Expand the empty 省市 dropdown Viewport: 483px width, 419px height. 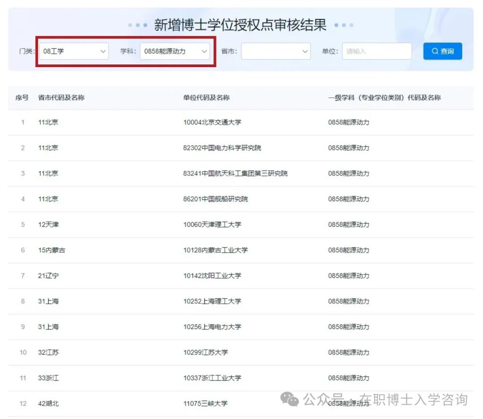click(276, 51)
